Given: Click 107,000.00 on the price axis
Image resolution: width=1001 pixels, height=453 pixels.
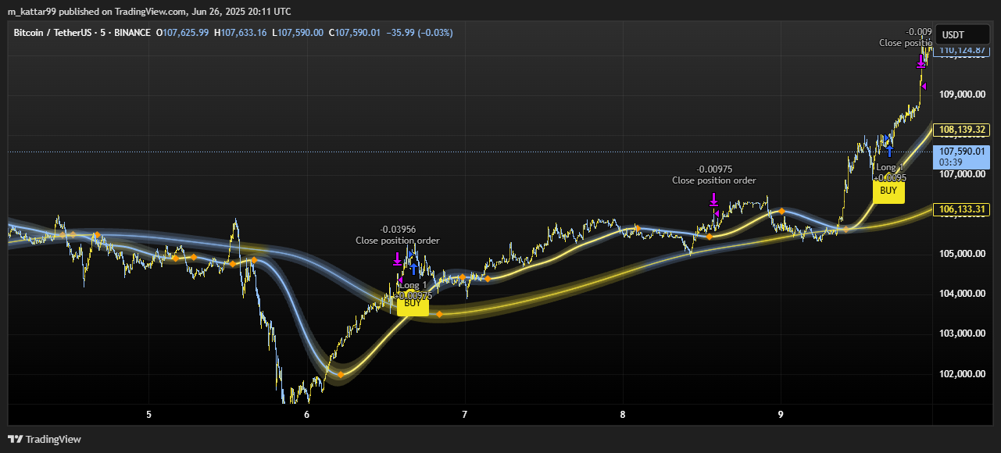Looking at the screenshot, I should click(962, 174).
